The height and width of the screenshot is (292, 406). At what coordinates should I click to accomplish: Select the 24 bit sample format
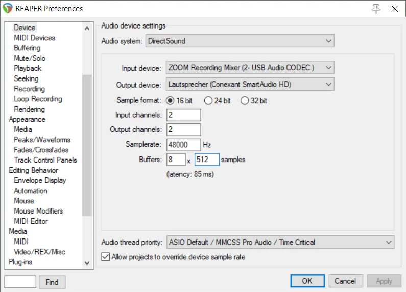point(208,101)
